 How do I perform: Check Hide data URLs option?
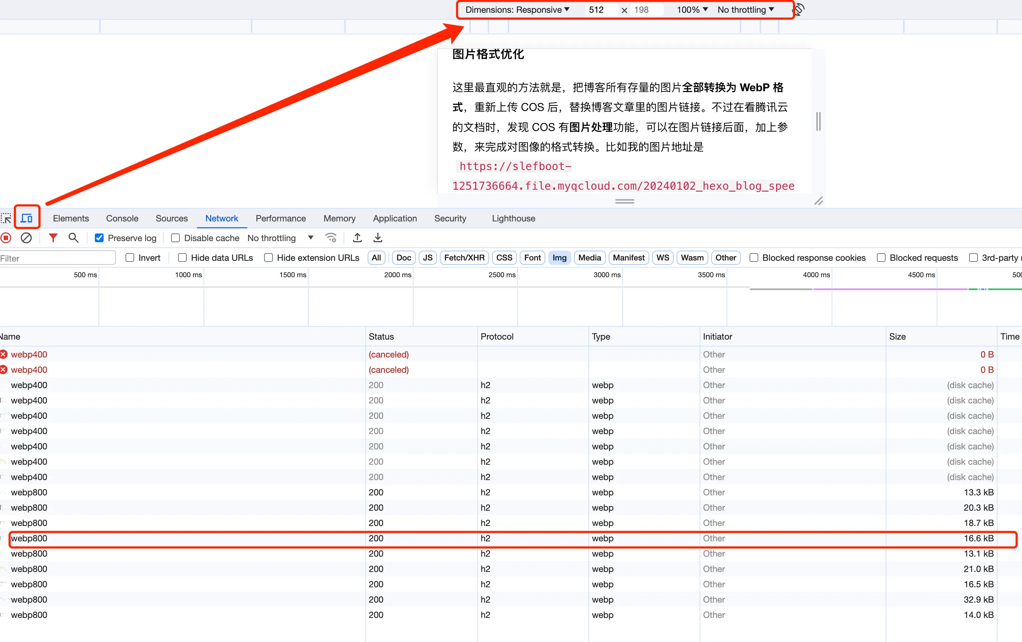click(x=182, y=258)
